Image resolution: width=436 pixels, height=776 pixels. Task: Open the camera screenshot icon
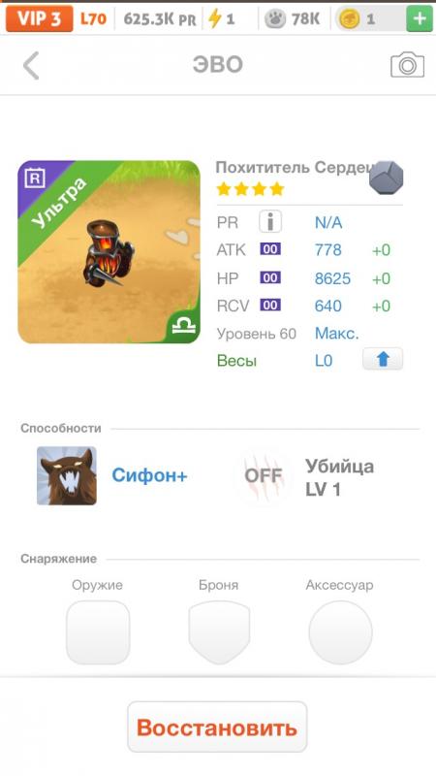coord(407,65)
